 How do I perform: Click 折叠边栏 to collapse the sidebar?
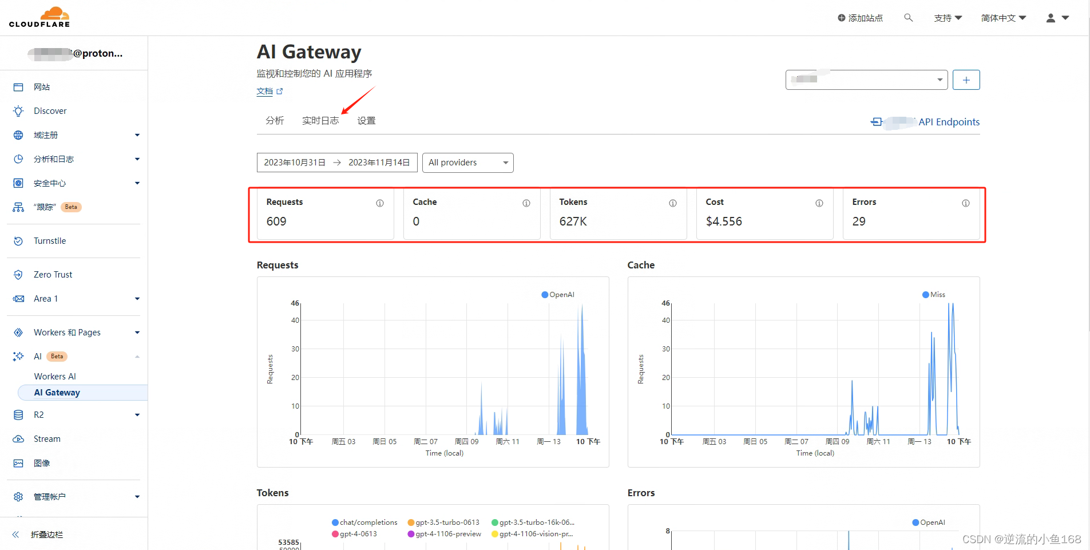47,535
